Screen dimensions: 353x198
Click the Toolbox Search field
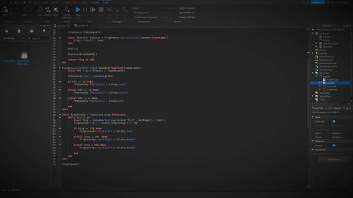coord(38,38)
